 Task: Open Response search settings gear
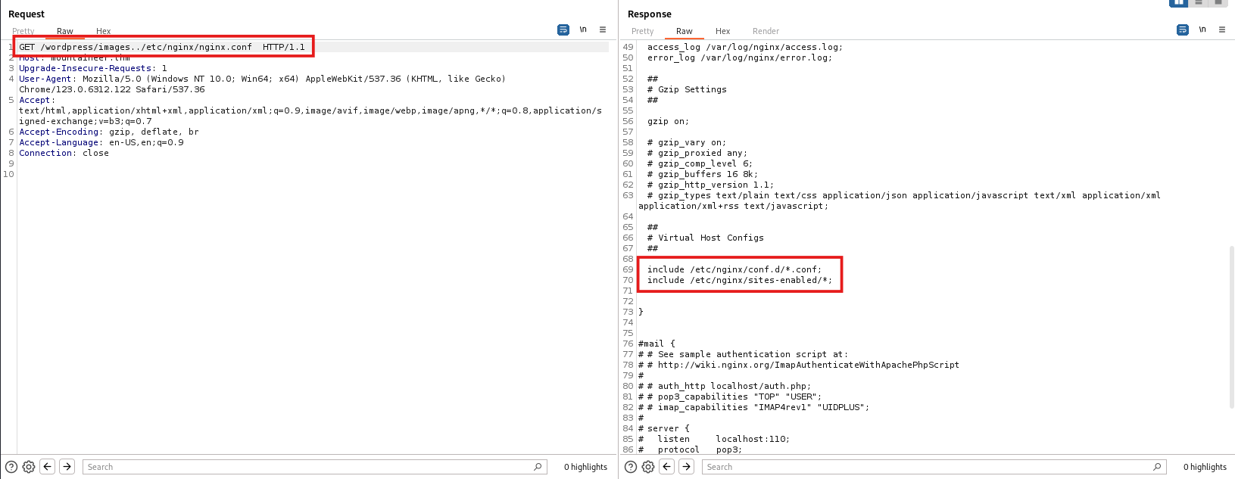point(648,467)
